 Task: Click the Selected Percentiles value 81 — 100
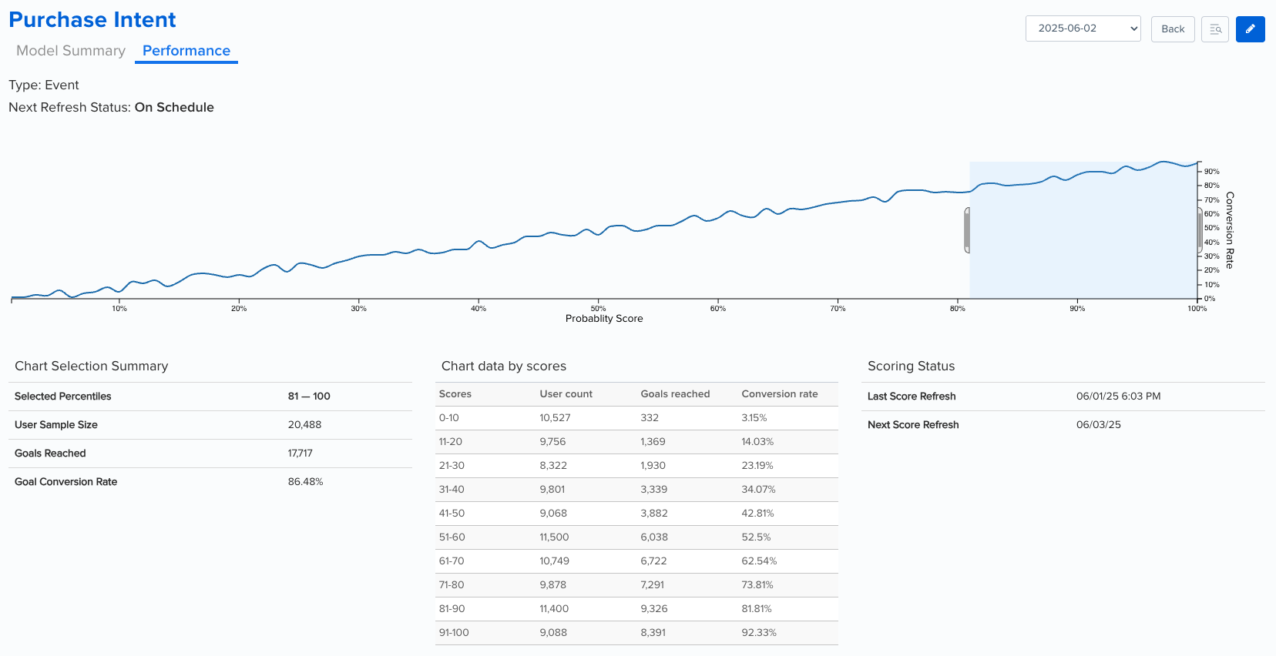coord(309,397)
